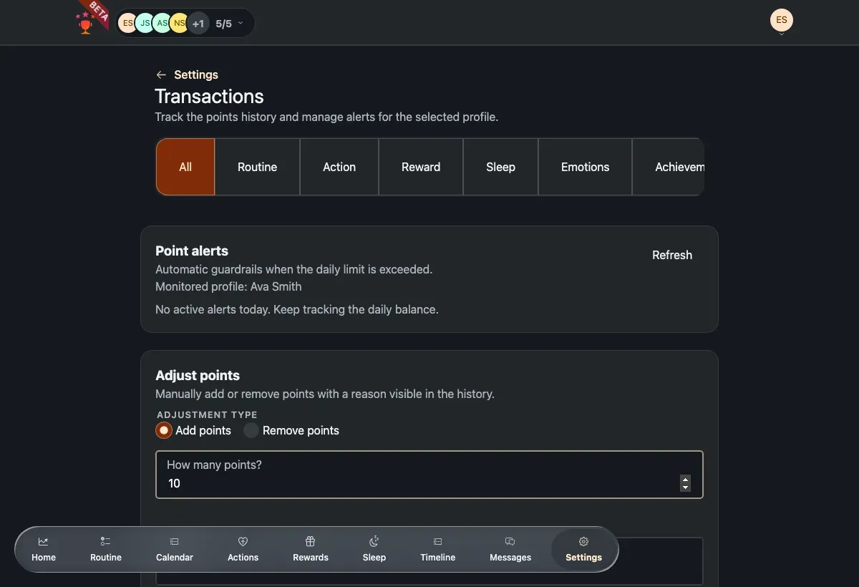Open Settings gear in bottom navigation
The width and height of the screenshot is (859, 587).
click(584, 549)
